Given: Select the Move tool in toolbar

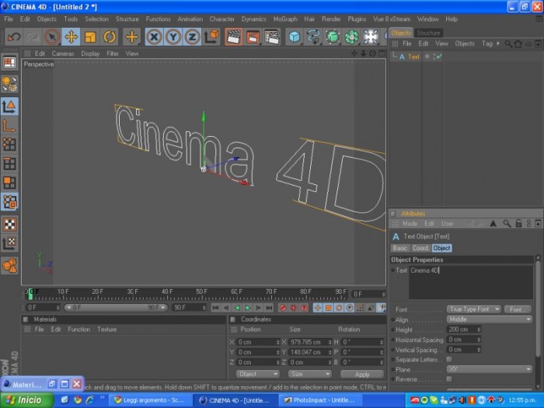Looking at the screenshot, I should [71, 37].
